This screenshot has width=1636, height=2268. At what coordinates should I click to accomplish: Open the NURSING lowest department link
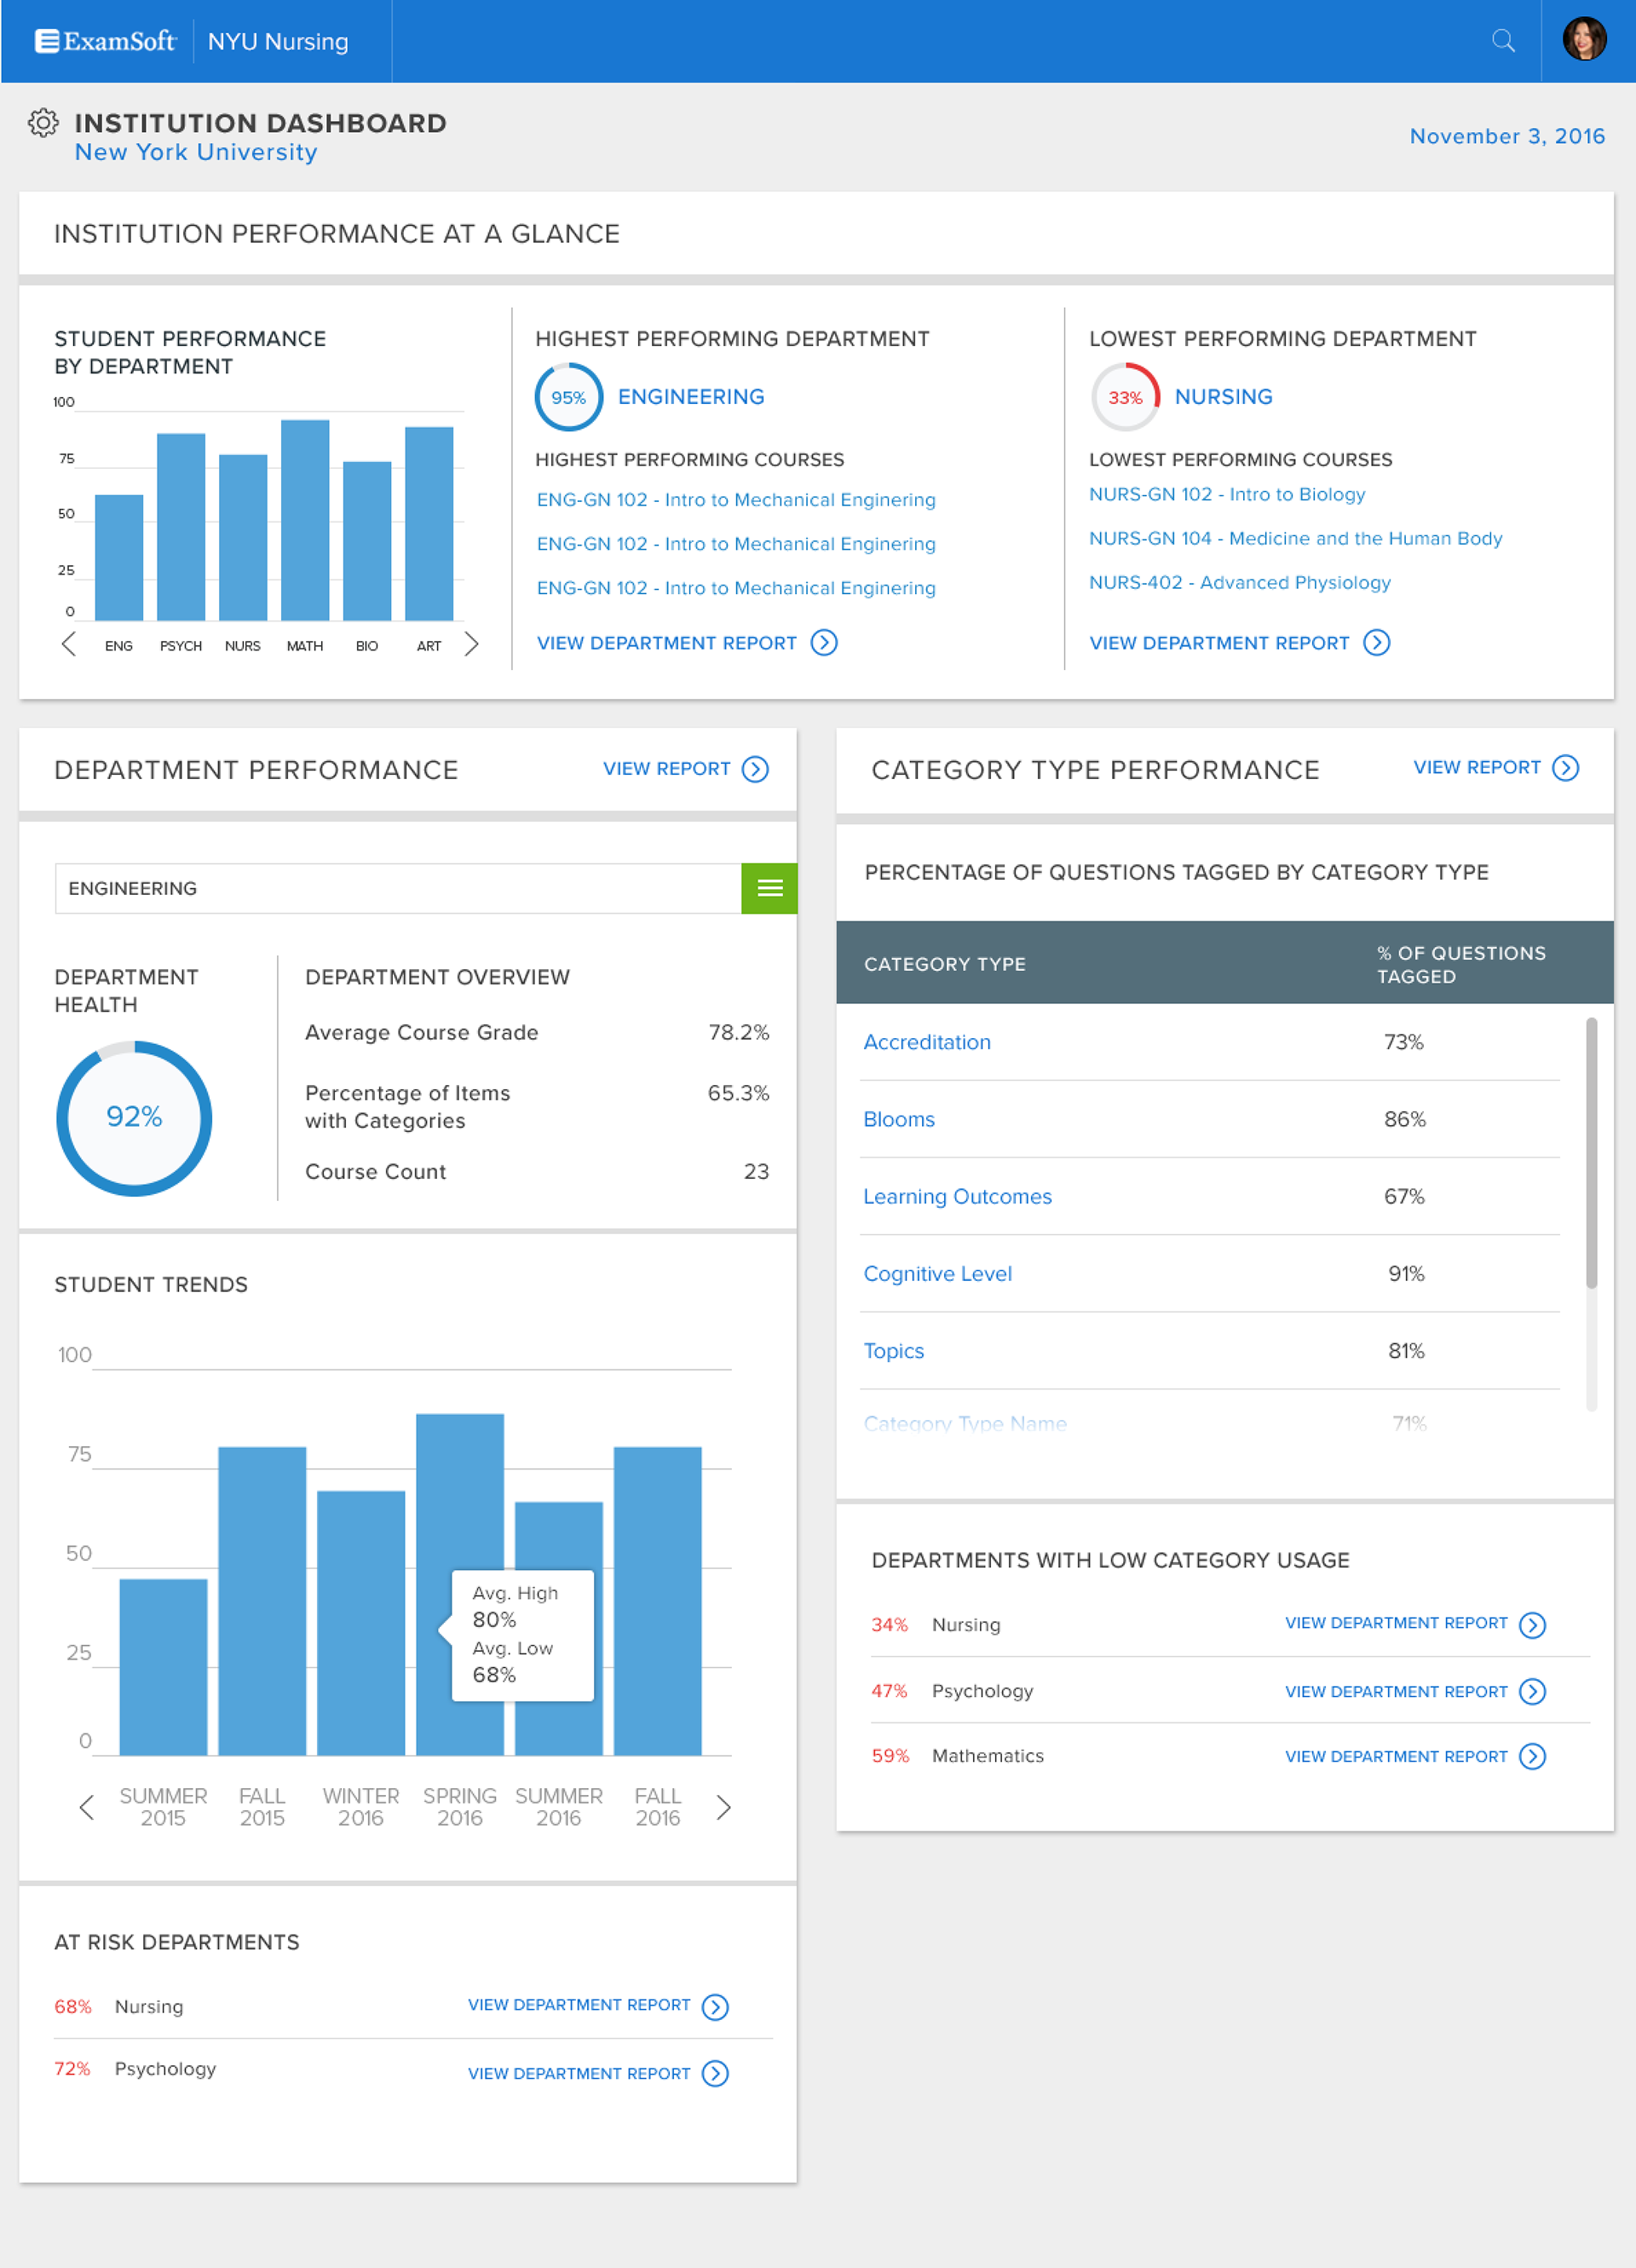tap(1223, 397)
